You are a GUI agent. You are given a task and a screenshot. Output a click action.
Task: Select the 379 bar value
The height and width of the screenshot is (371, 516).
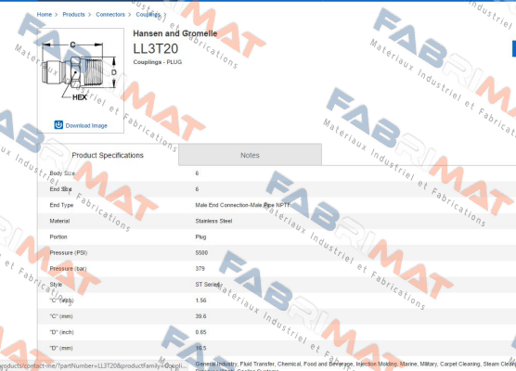click(x=200, y=269)
